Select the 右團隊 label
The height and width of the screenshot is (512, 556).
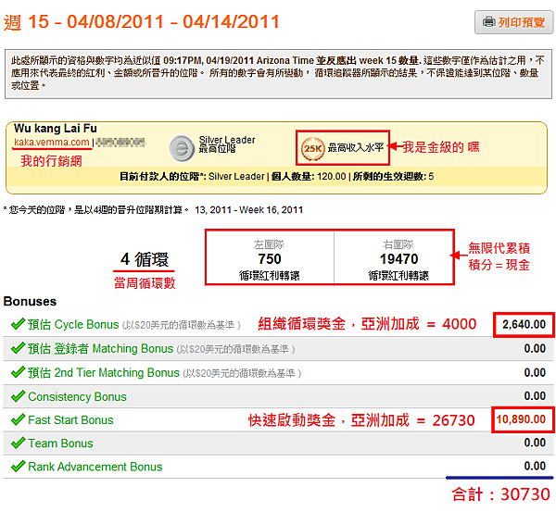[x=398, y=244]
